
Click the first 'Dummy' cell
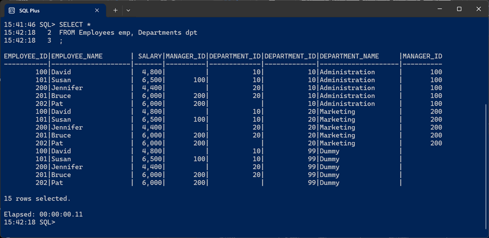[330, 151]
